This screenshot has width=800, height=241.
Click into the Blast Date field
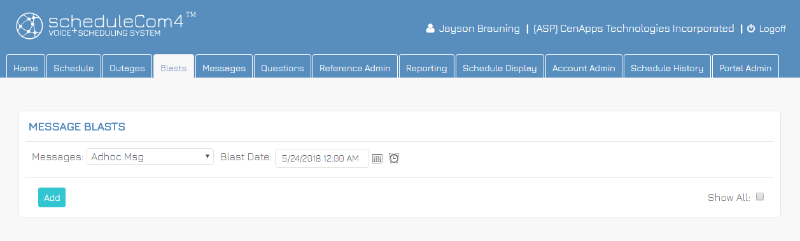pos(322,158)
